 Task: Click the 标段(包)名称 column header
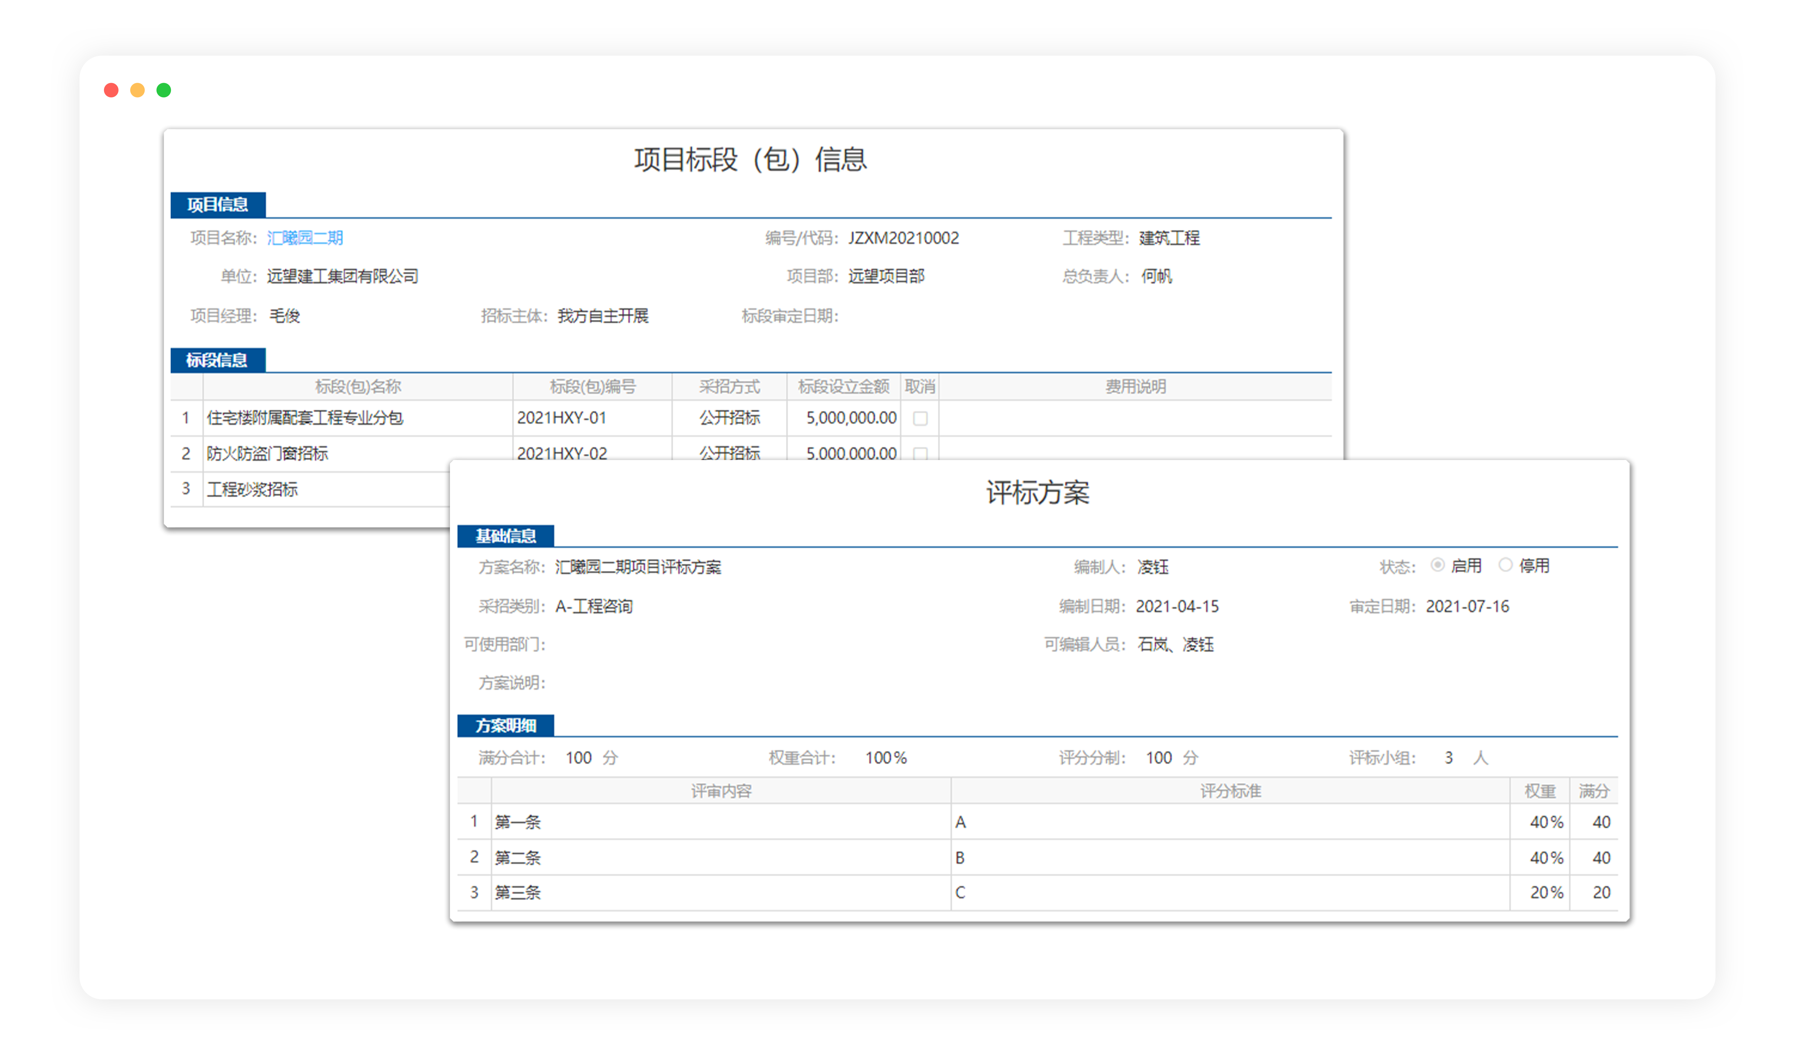(x=358, y=386)
